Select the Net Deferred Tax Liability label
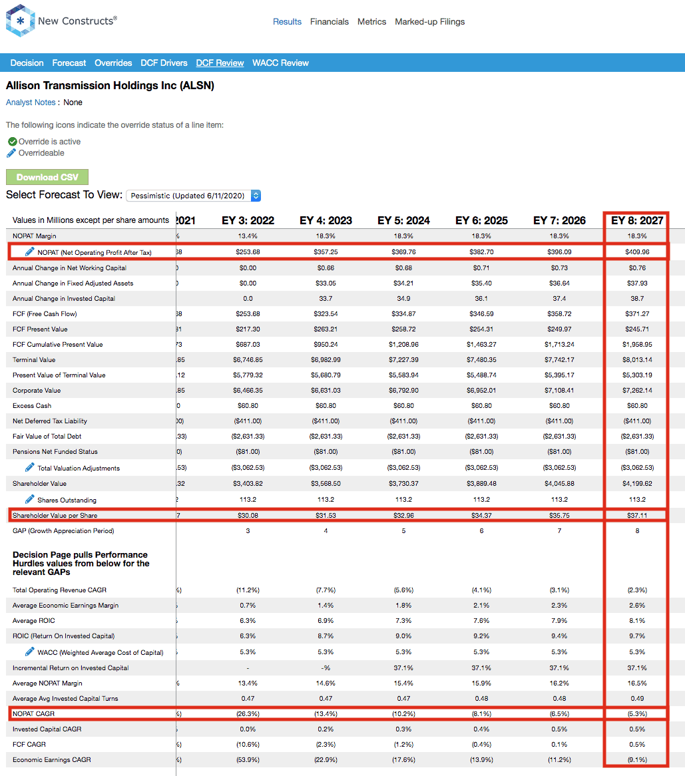This screenshot has width=685, height=776. tap(49, 421)
